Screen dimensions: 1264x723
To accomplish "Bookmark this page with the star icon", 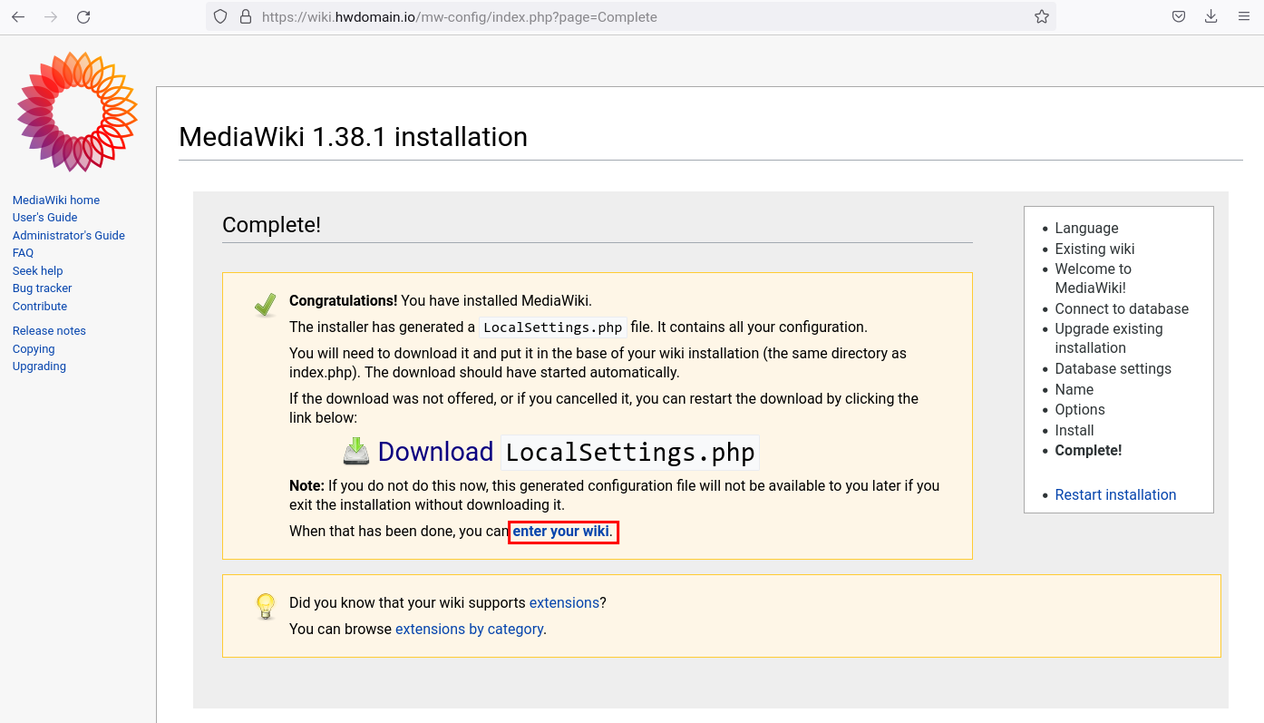I will click(1042, 16).
